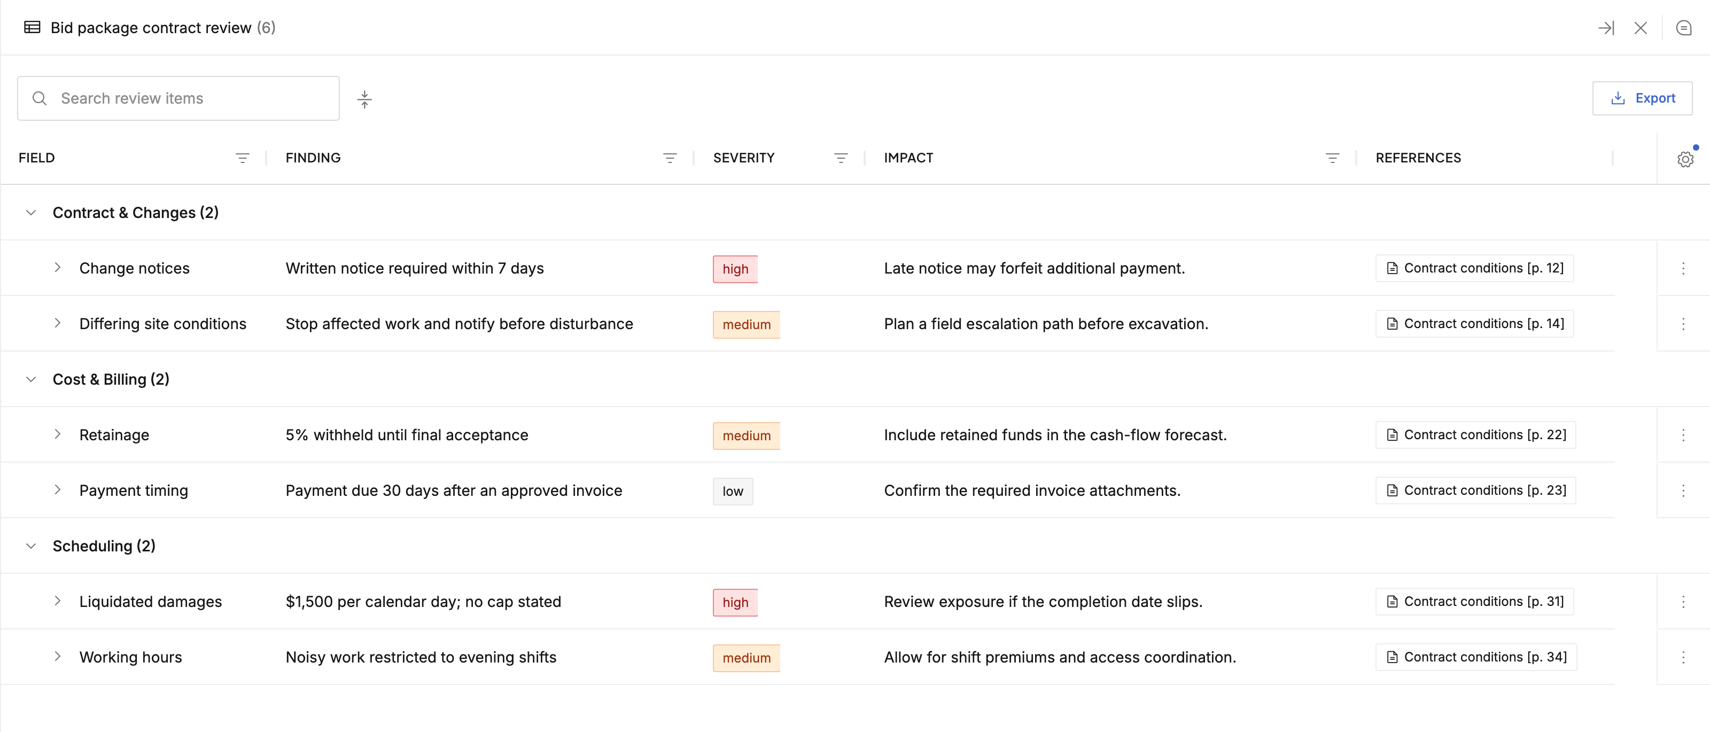Viewport: 1710px width, 732px height.
Task: Select "Payment due 30 days after an approved invoice"
Action: 454,490
